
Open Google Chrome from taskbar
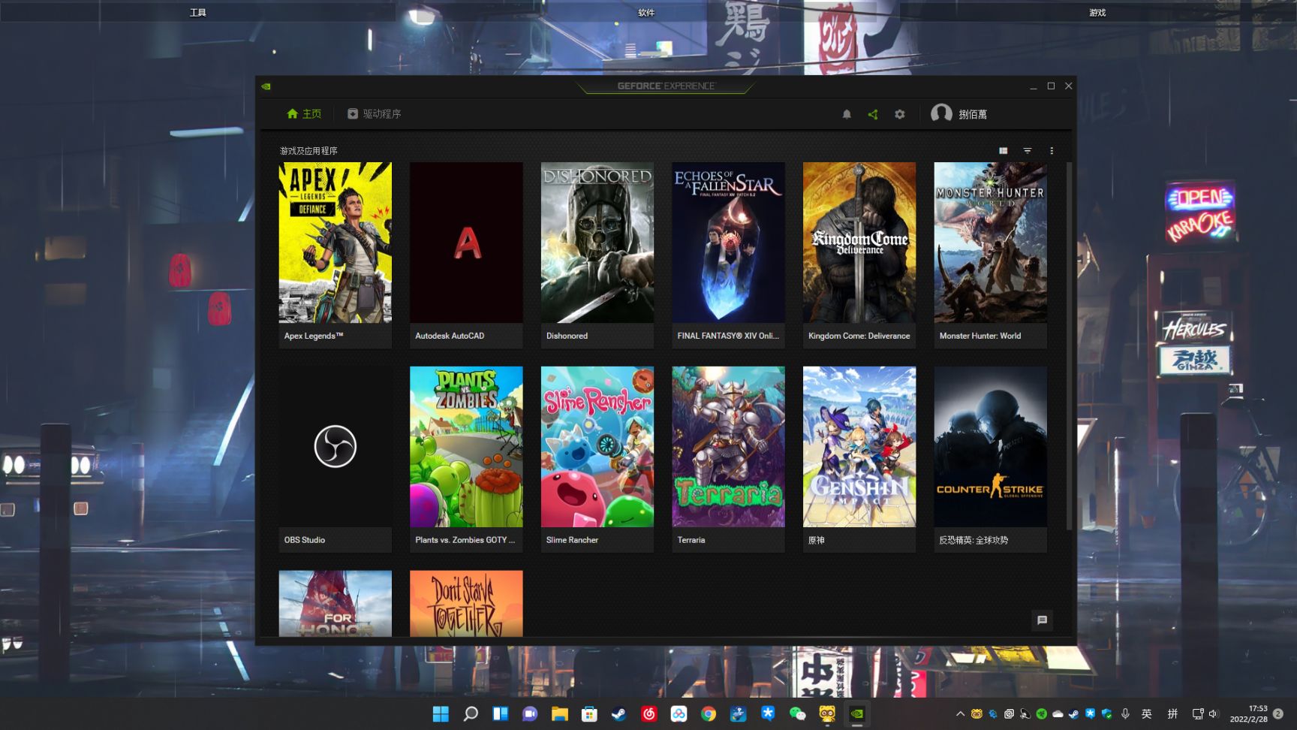point(709,713)
